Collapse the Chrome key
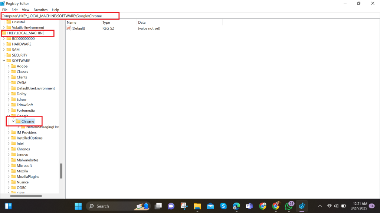 [13, 121]
